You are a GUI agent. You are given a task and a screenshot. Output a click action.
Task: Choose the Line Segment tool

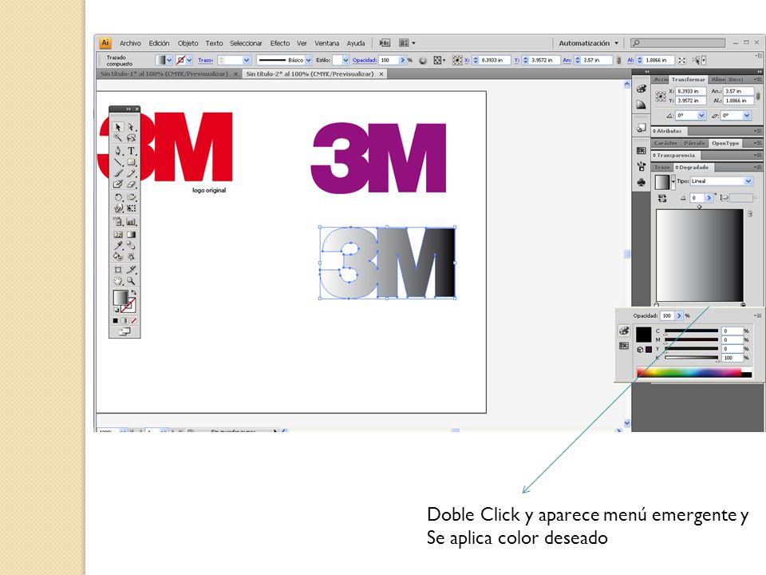pos(118,162)
